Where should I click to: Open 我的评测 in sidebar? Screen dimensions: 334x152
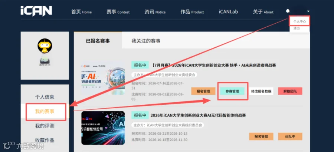click(x=45, y=126)
